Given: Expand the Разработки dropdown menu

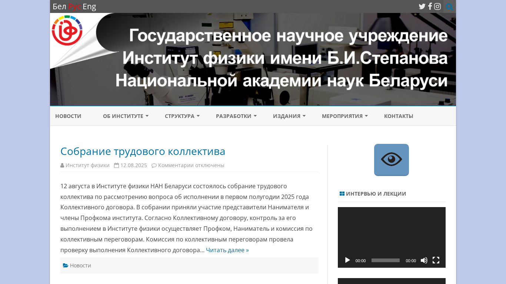Looking at the screenshot, I should pyautogui.click(x=236, y=116).
